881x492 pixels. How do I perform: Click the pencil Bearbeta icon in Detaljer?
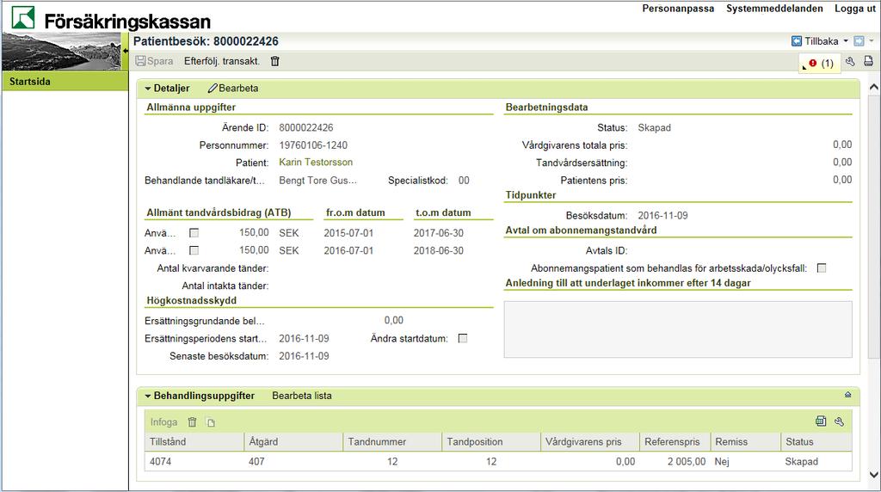tap(213, 89)
